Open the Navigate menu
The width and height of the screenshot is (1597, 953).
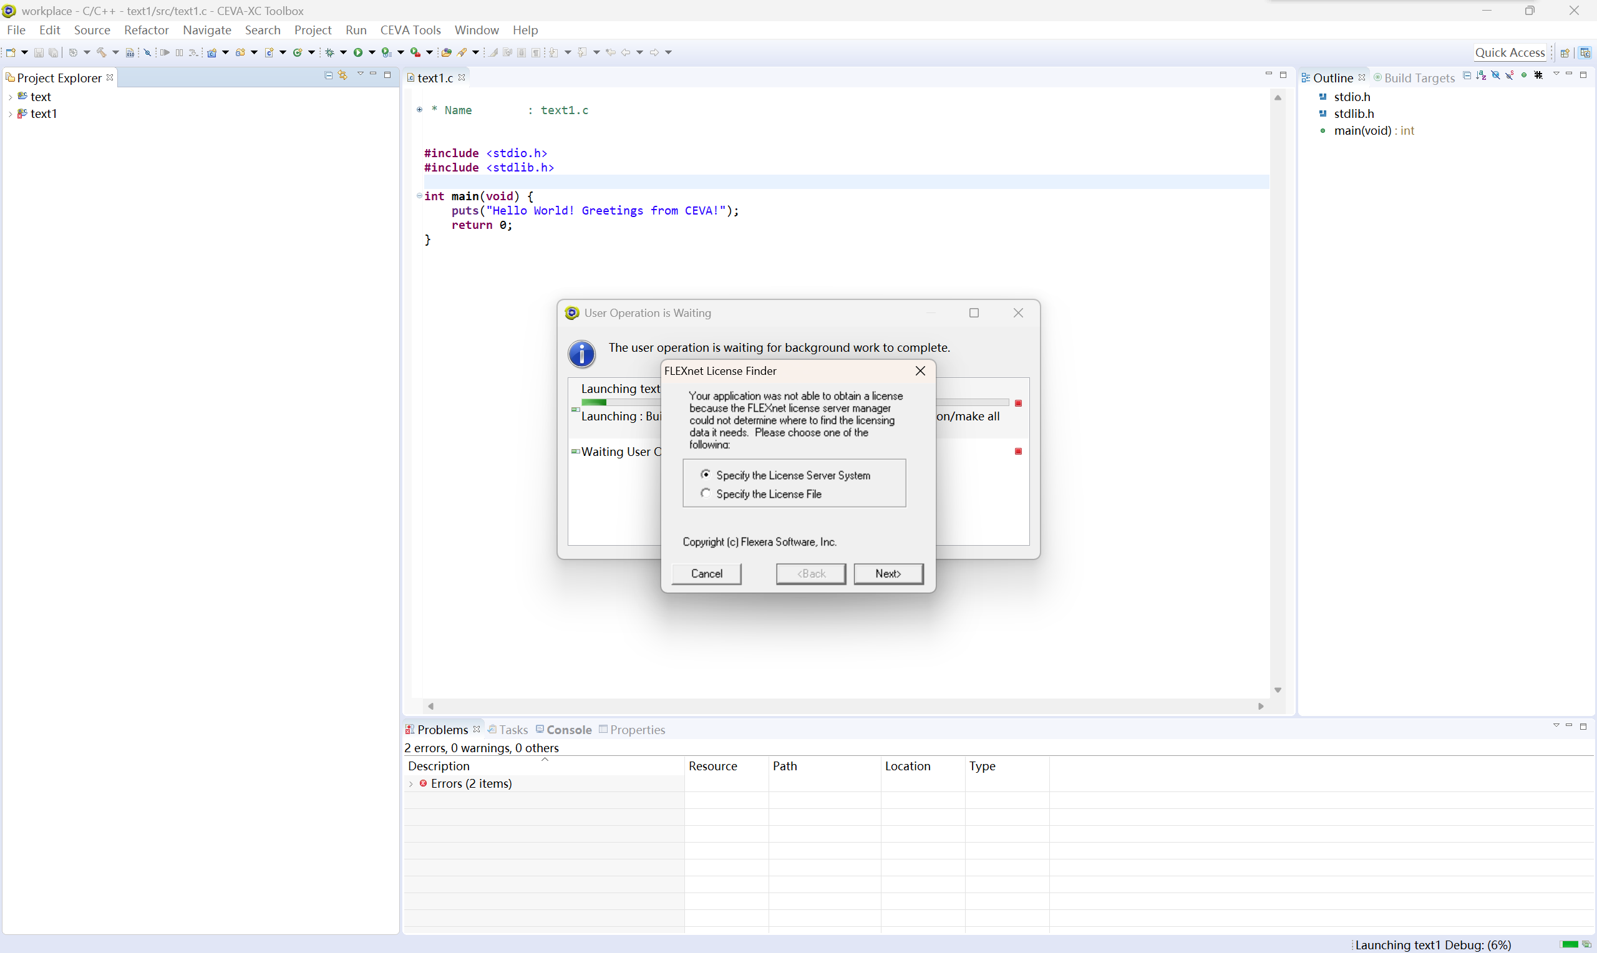(206, 30)
